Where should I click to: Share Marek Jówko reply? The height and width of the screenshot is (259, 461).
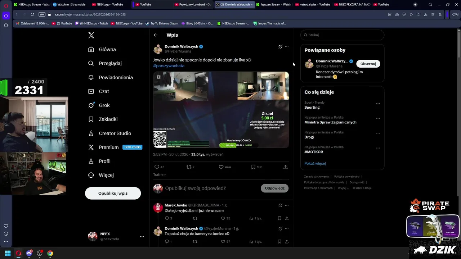tap(287, 218)
